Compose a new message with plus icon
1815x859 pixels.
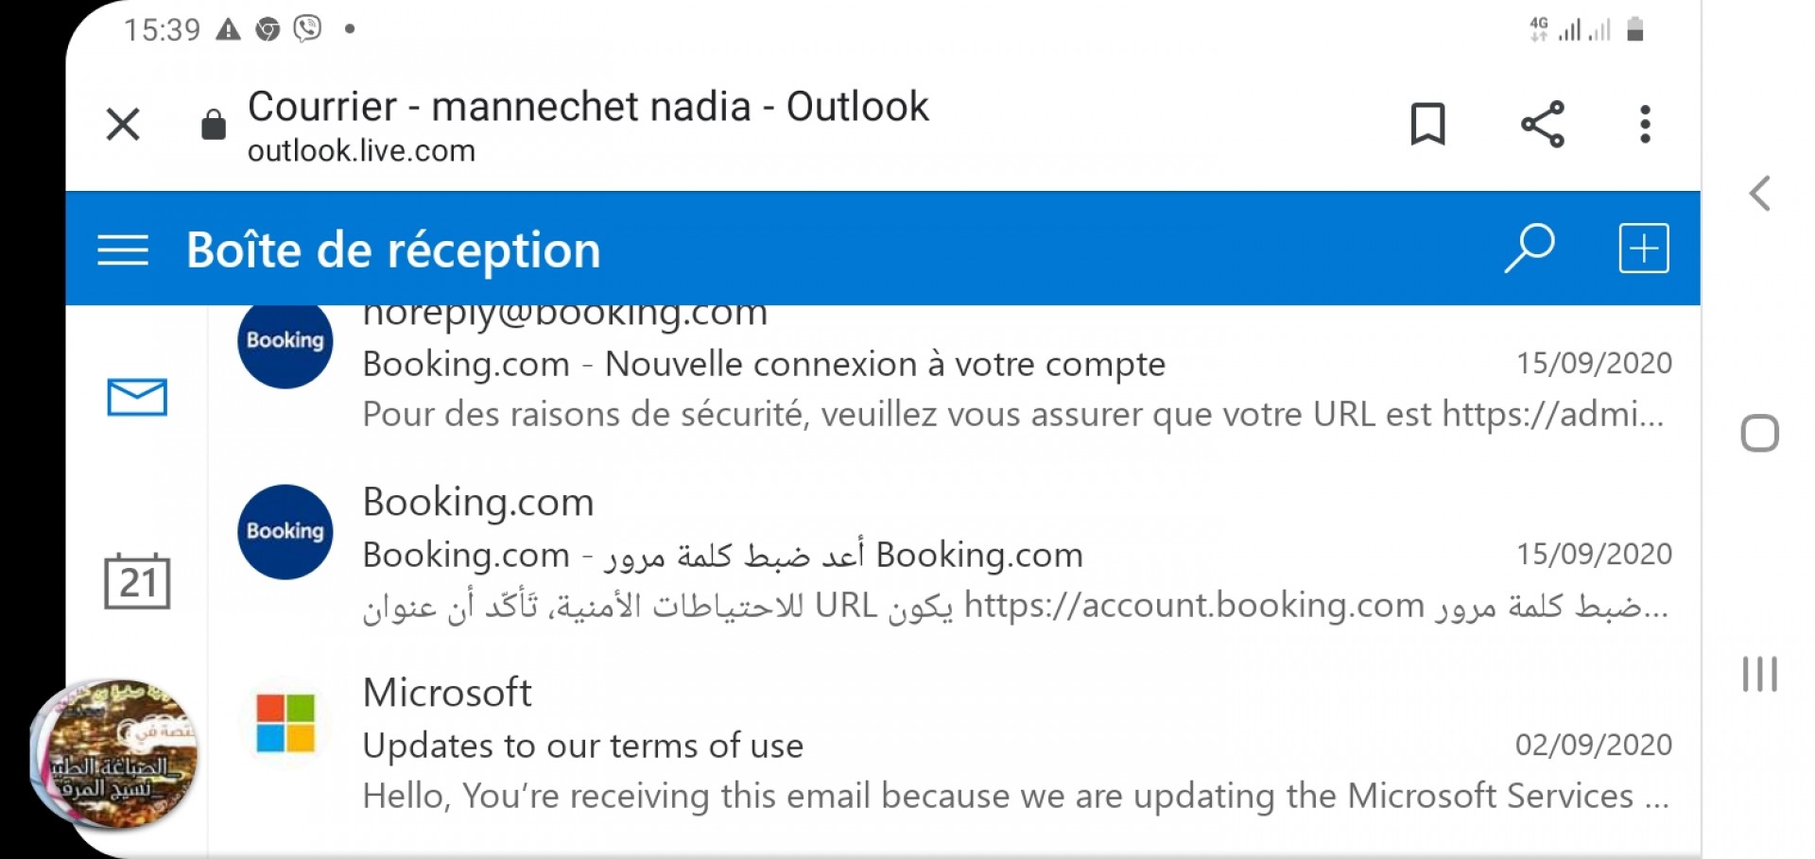click(x=1644, y=249)
